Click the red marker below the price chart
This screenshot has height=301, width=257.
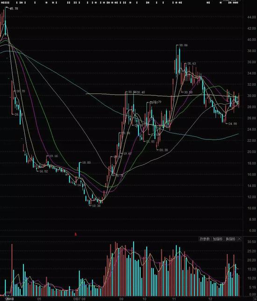[75, 234]
